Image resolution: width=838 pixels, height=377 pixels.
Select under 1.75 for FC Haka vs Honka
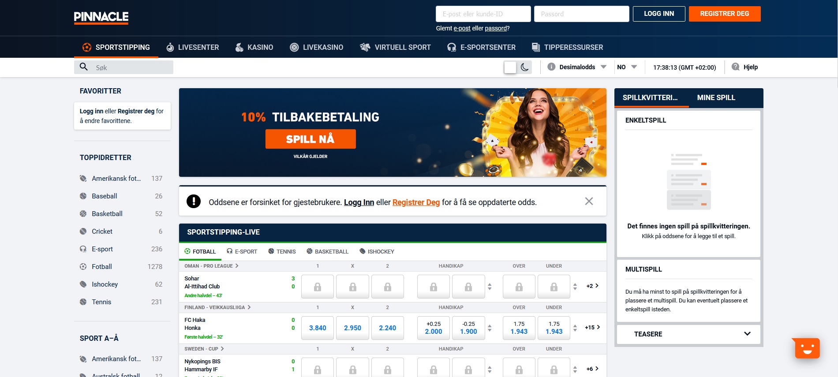(554, 328)
